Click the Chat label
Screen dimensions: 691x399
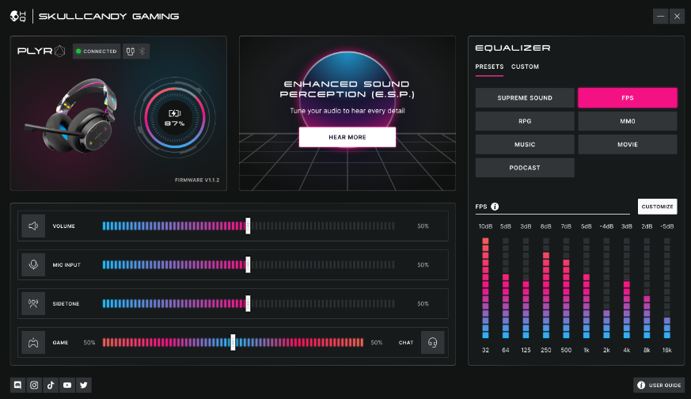[406, 343]
